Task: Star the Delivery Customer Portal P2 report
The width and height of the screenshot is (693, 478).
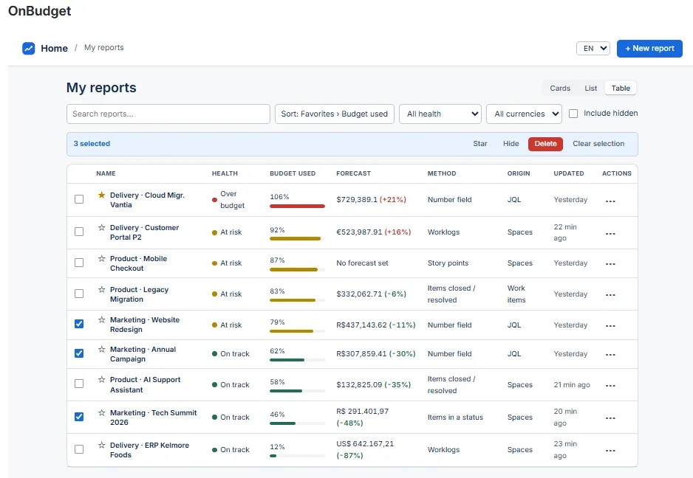Action: tap(102, 227)
